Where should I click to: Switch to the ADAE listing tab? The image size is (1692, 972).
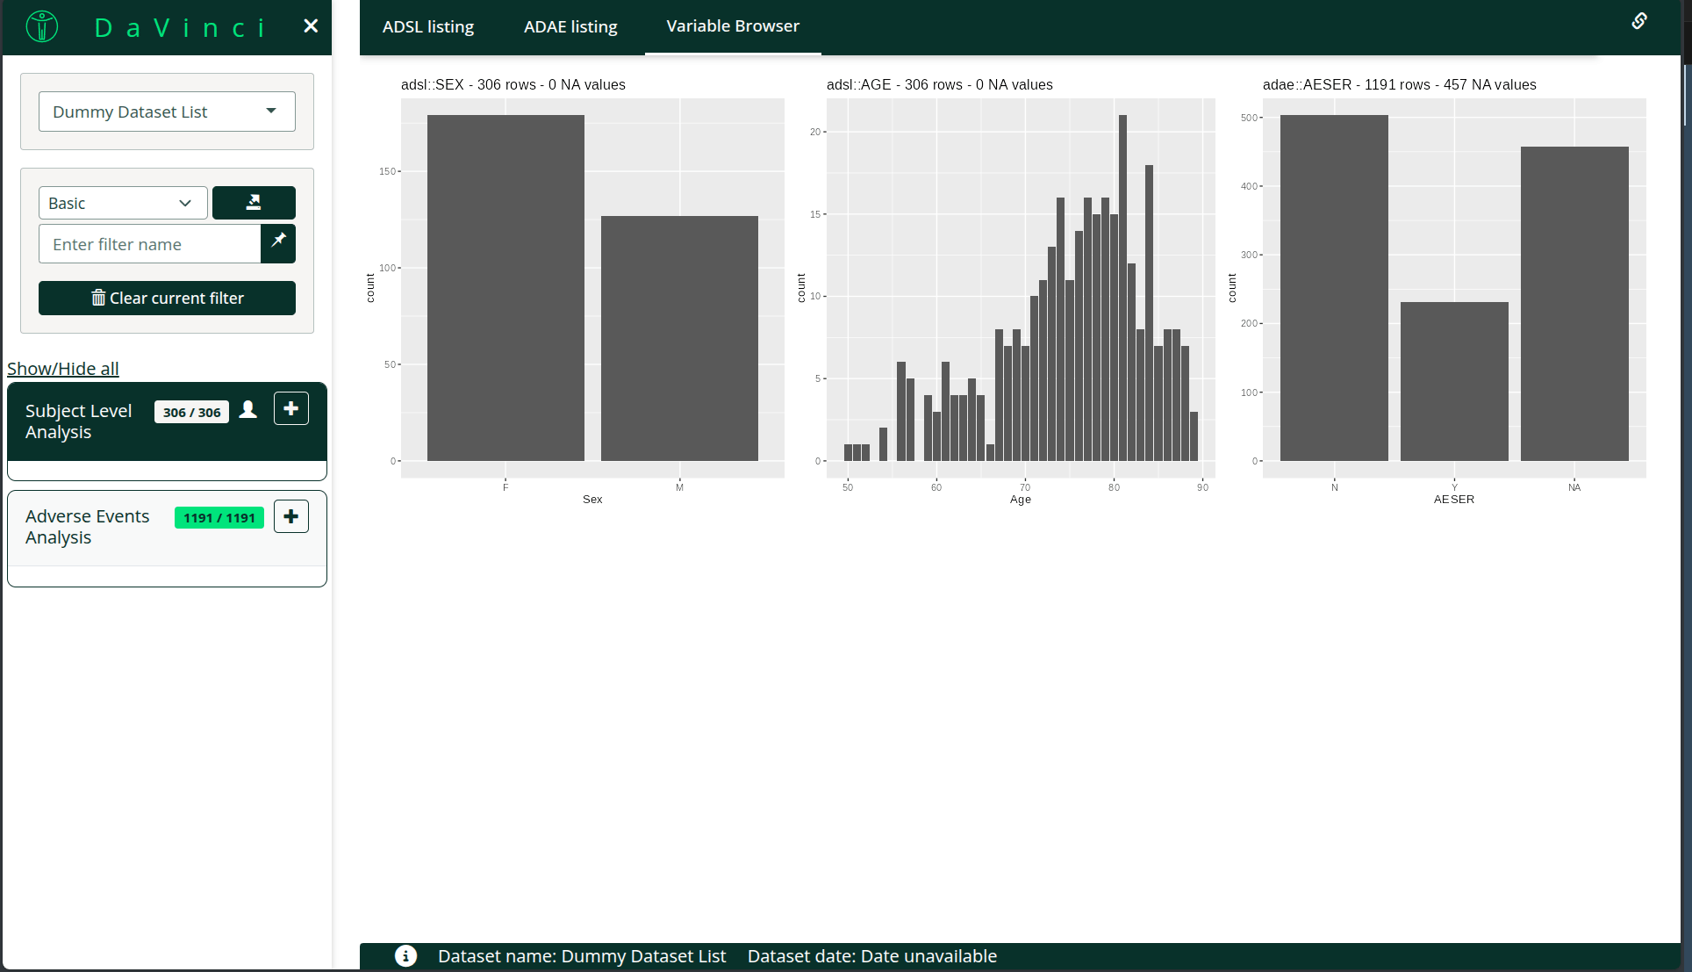(x=570, y=26)
